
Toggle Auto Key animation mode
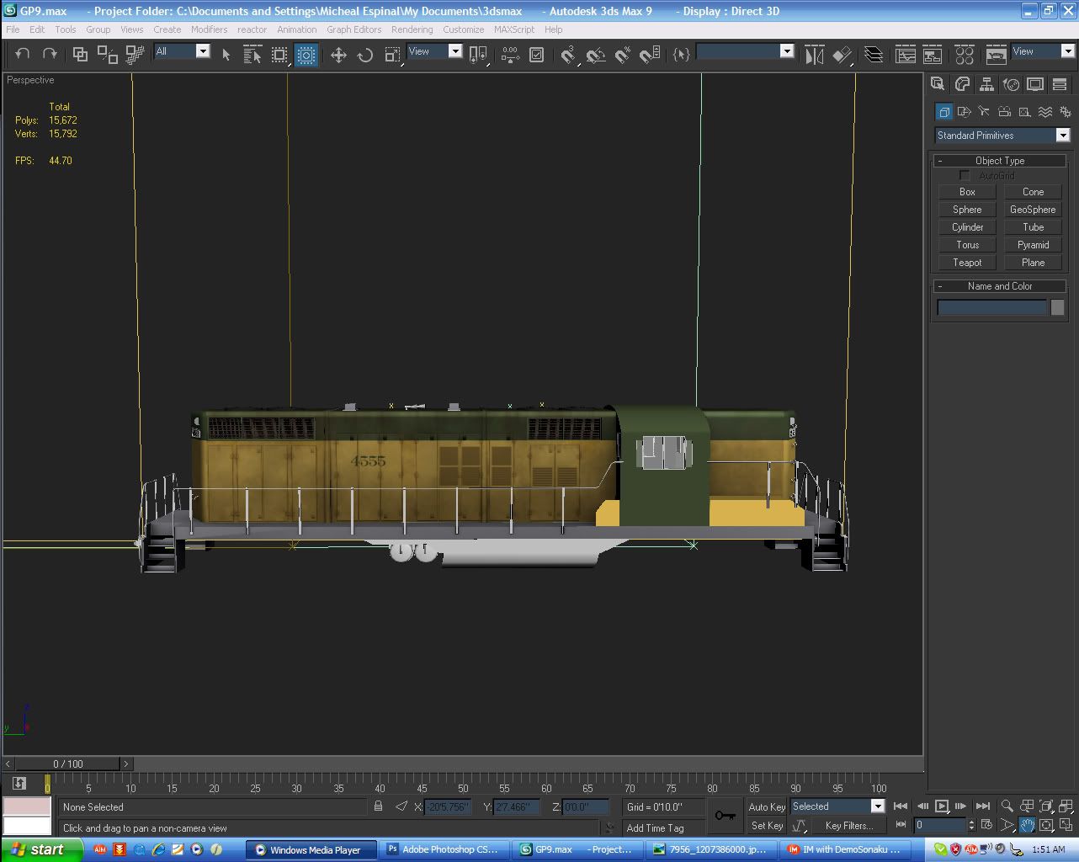pos(767,807)
